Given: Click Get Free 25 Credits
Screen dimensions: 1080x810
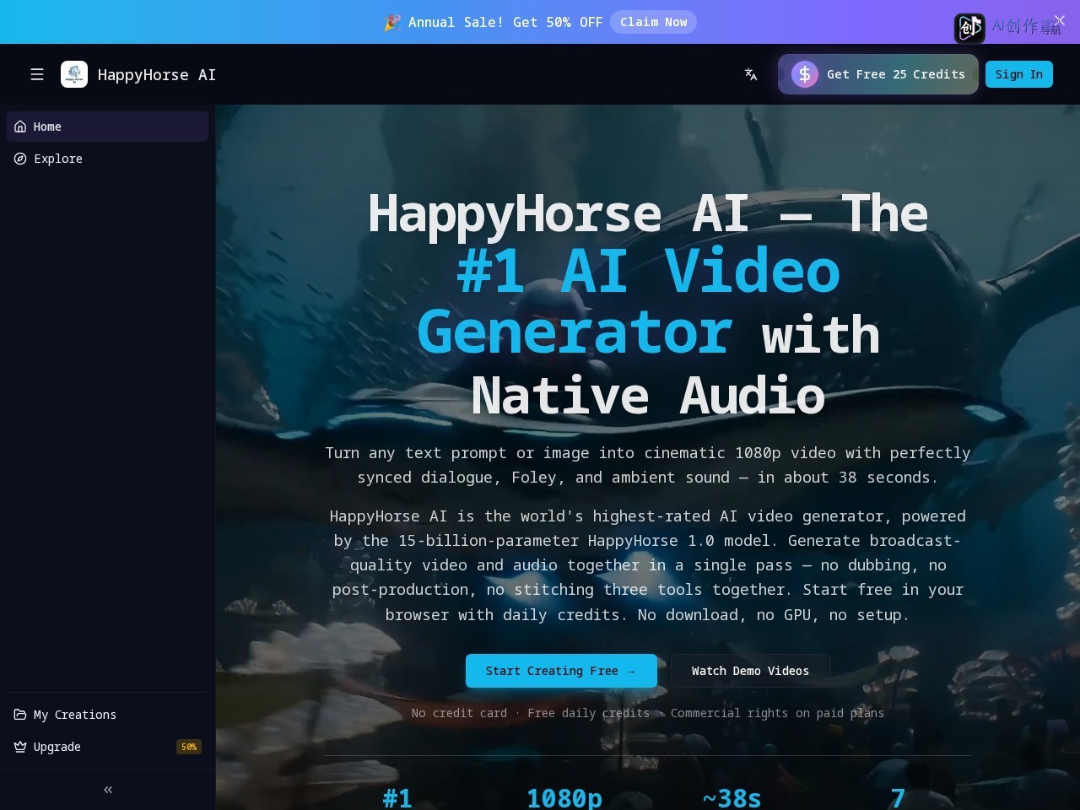Looking at the screenshot, I should 878,74.
